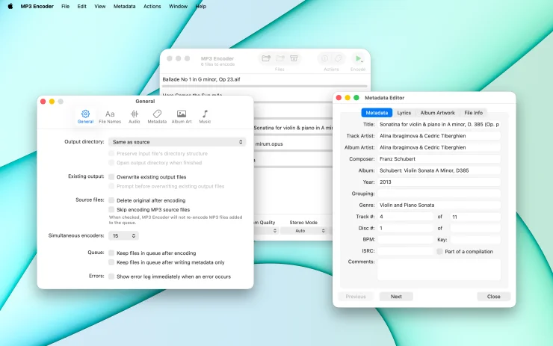Open the File Names preferences pane
Viewport: 553px width, 346px height.
[110, 117]
